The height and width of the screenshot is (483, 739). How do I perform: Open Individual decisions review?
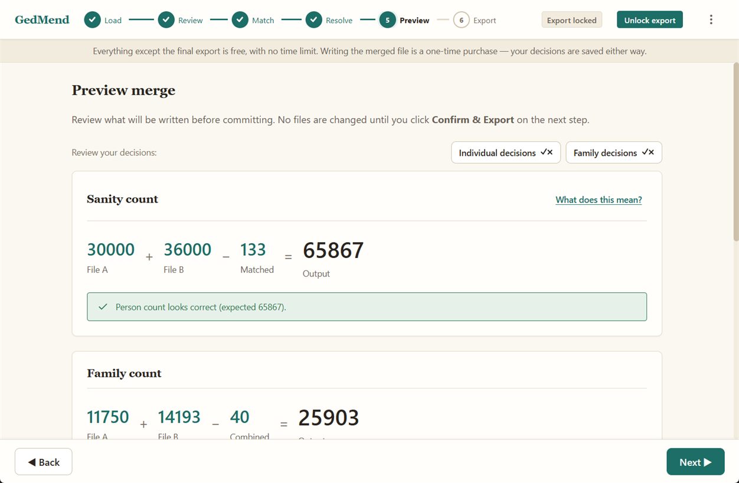[506, 152]
